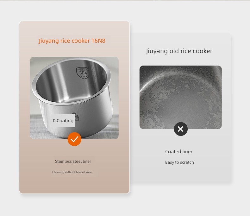250x216 pixels.
Task: Select the scratched coated liner image
Action: (x=181, y=97)
